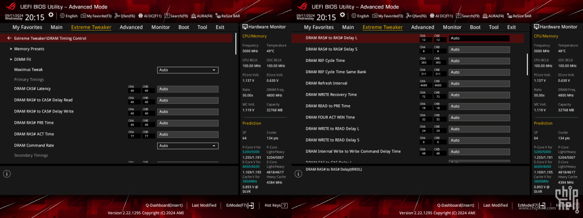This screenshot has width=583, height=218.
Task: Launch AI OC(F11) in left BIOS window
Action: pyautogui.click(x=150, y=16)
